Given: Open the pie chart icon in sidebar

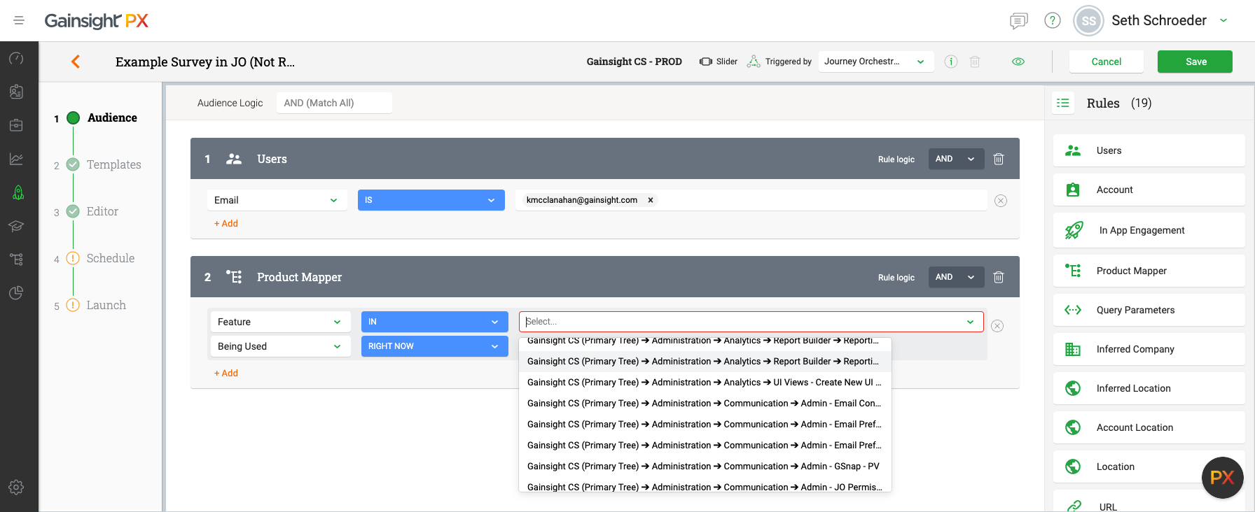Looking at the screenshot, I should [16, 293].
